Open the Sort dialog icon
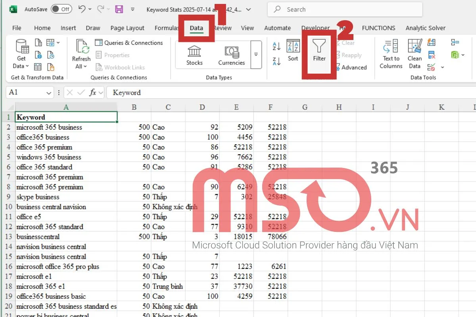The width and height of the screenshot is (476, 317). (293, 51)
